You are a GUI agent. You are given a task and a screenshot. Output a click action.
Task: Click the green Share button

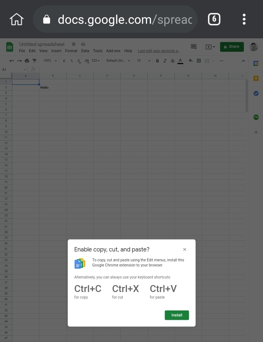coord(232,47)
